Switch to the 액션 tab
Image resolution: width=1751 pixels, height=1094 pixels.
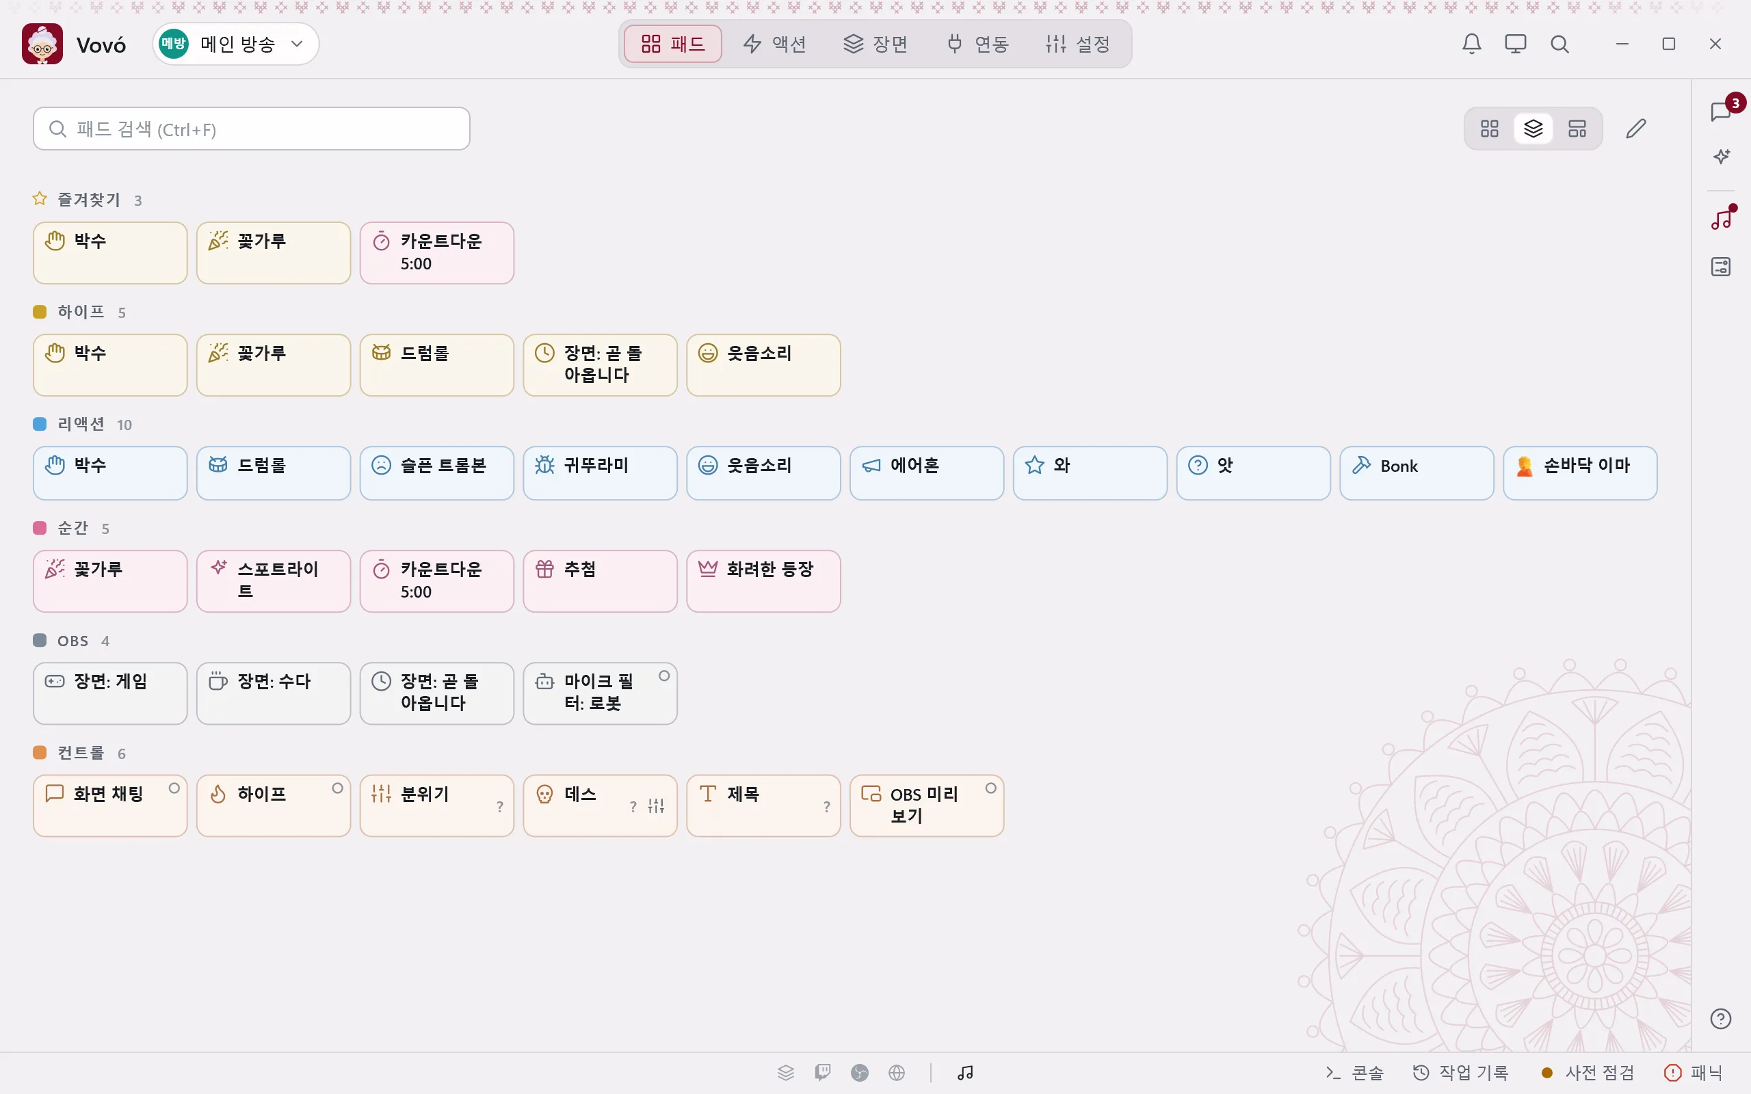click(774, 44)
